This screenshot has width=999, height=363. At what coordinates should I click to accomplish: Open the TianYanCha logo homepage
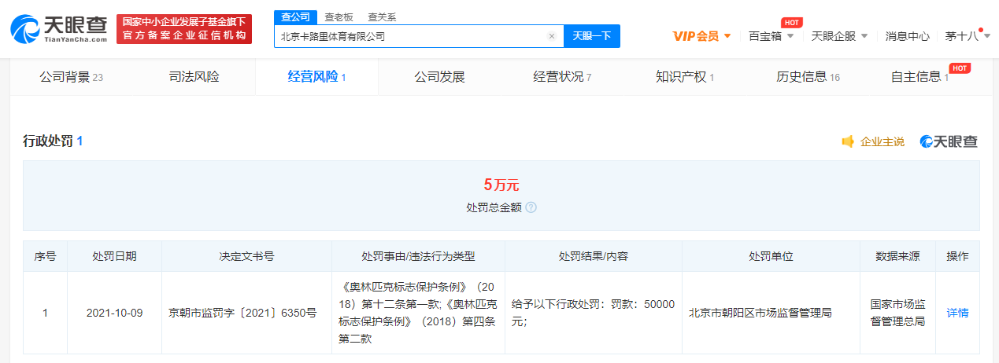point(59,28)
